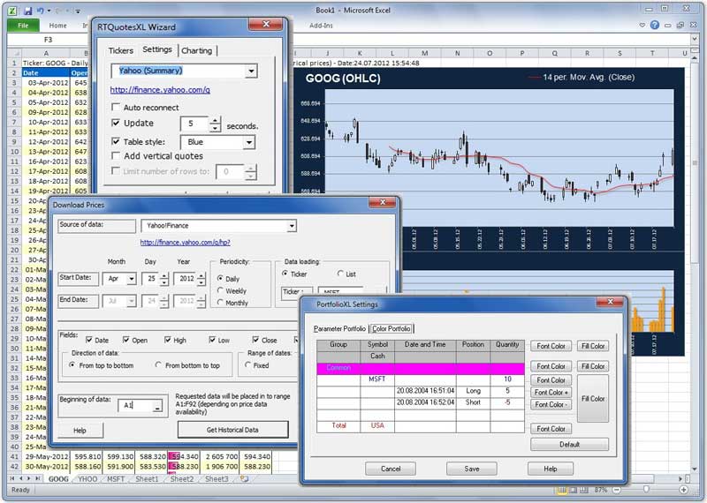707x503 pixels.
Task: Select the Weekly periodicity radio button
Action: [x=220, y=291]
